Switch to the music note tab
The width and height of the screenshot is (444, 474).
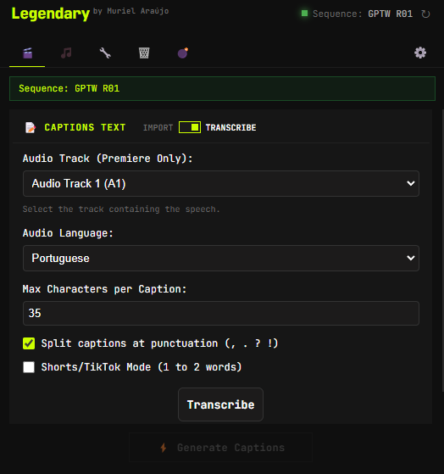66,53
